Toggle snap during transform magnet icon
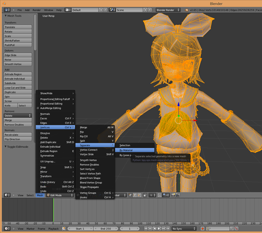Image resolution: width=262 pixels, height=233 pixels. coord(160,195)
